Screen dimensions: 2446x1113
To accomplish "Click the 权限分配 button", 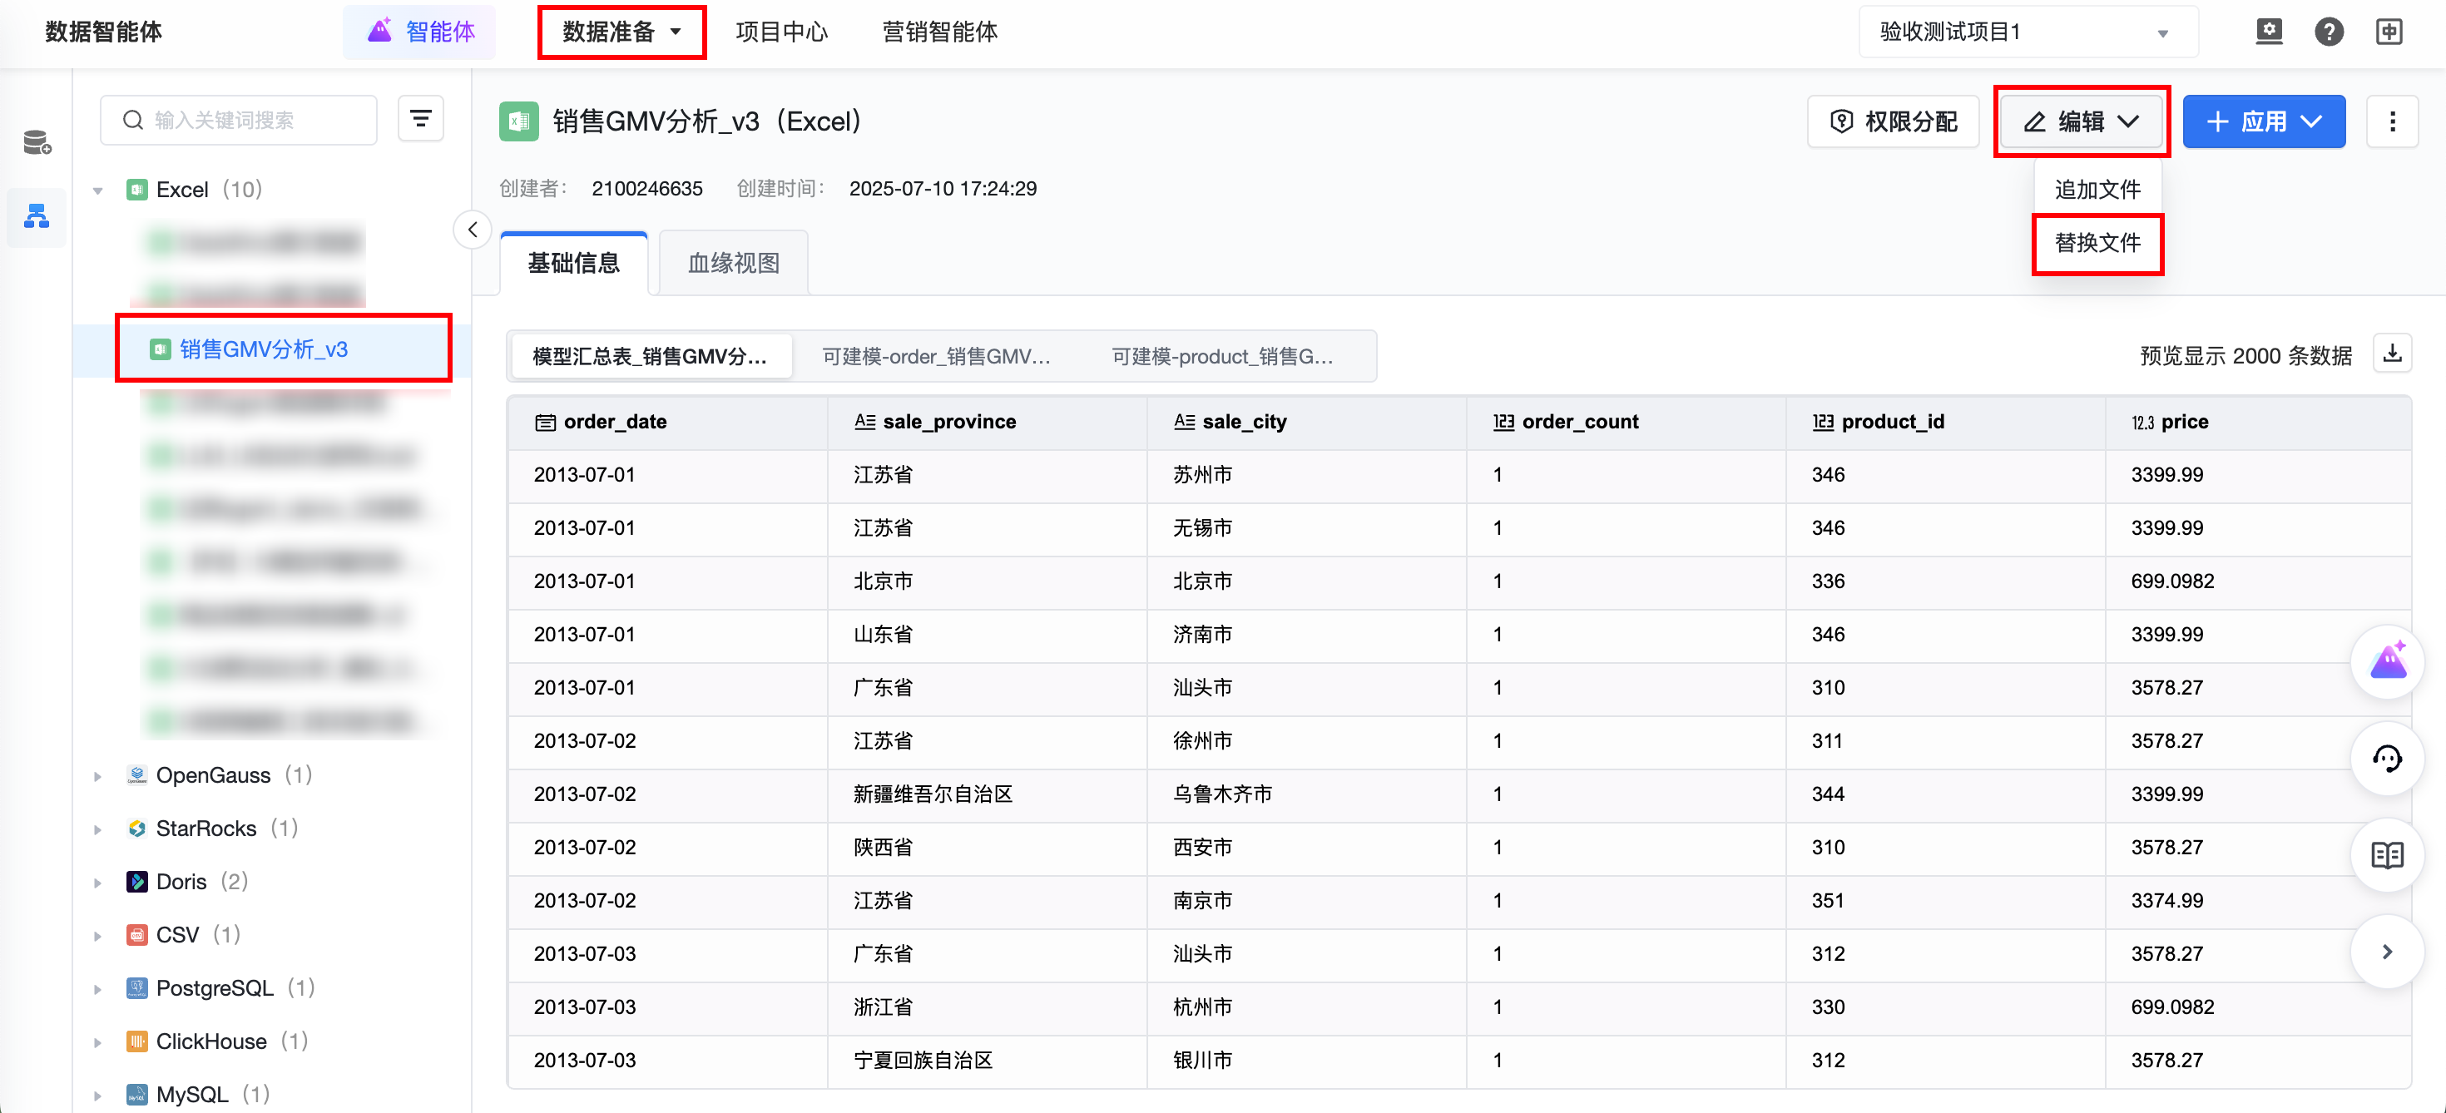I will coord(1894,121).
